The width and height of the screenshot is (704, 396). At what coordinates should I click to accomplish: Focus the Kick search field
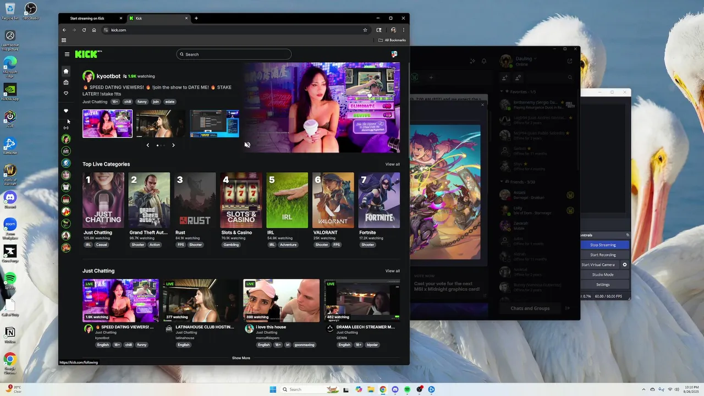(234, 54)
